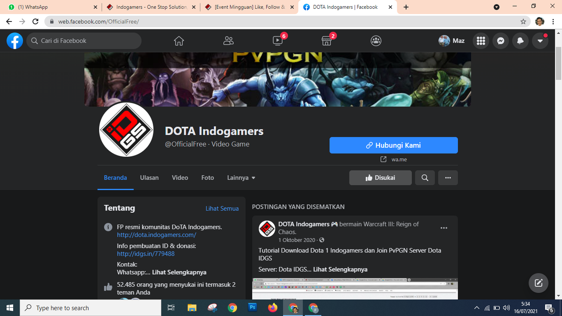The height and width of the screenshot is (316, 562).
Task: Bookmark this page with the star icon
Action: coord(523,22)
